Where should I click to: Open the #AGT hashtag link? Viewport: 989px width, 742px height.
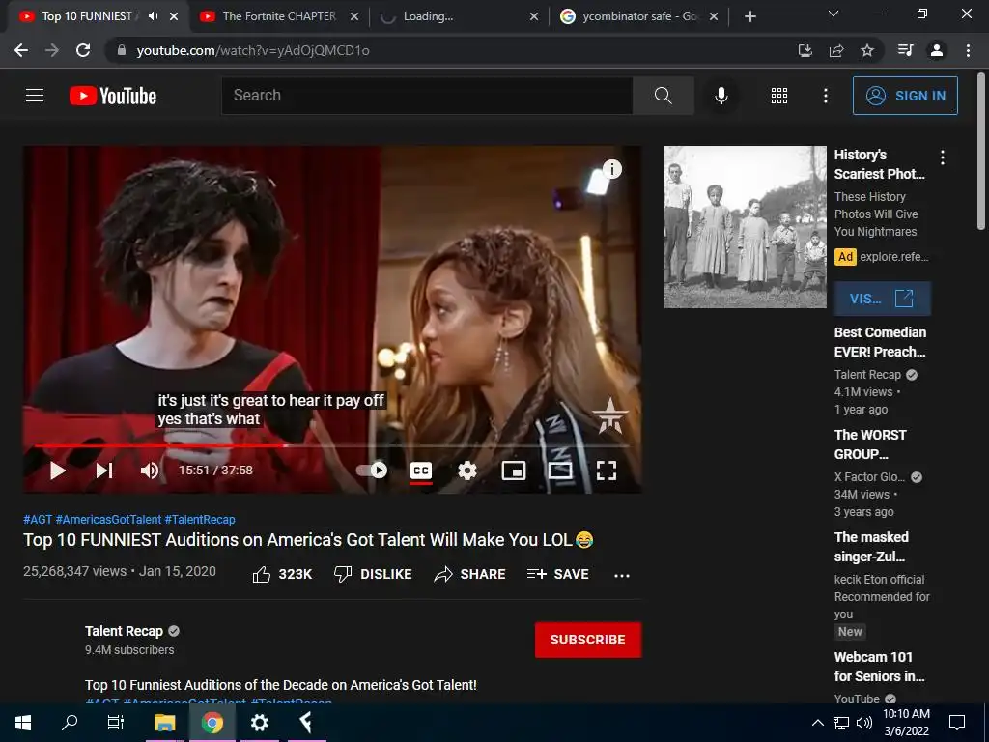click(38, 519)
